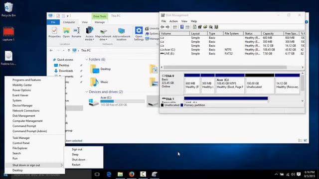Open Microsoft Edge from the taskbar

pos(109,174)
